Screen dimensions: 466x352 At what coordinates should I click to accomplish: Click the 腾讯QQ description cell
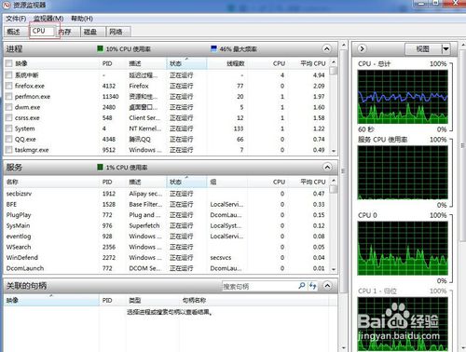(x=140, y=140)
